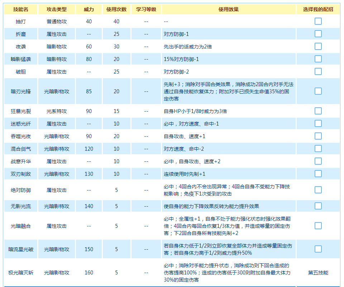Click the 学习等级 column header
Screen dimensions: 344x287
146,9
